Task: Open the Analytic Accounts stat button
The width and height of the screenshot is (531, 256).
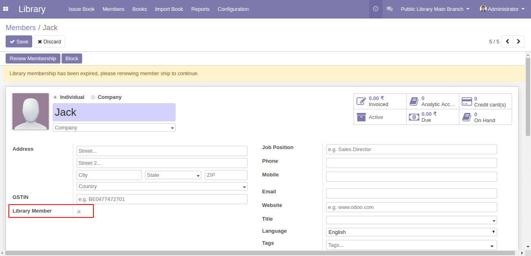Action: pyautogui.click(x=433, y=101)
